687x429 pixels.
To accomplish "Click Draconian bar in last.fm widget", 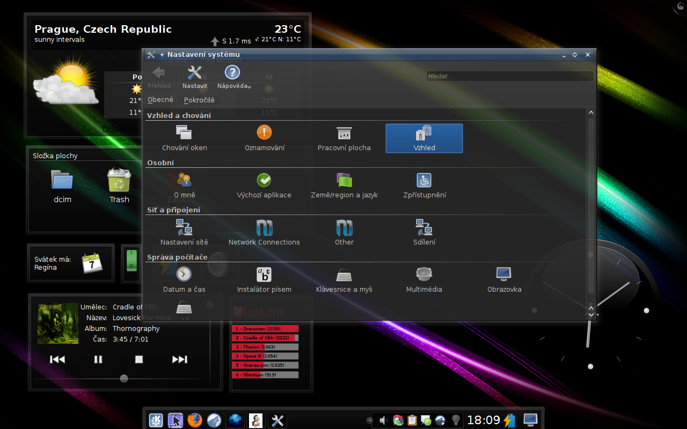I will [265, 328].
